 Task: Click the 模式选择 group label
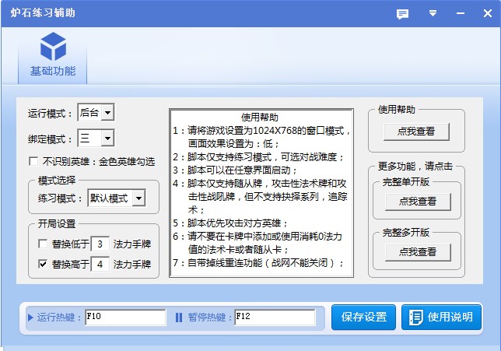57,181
